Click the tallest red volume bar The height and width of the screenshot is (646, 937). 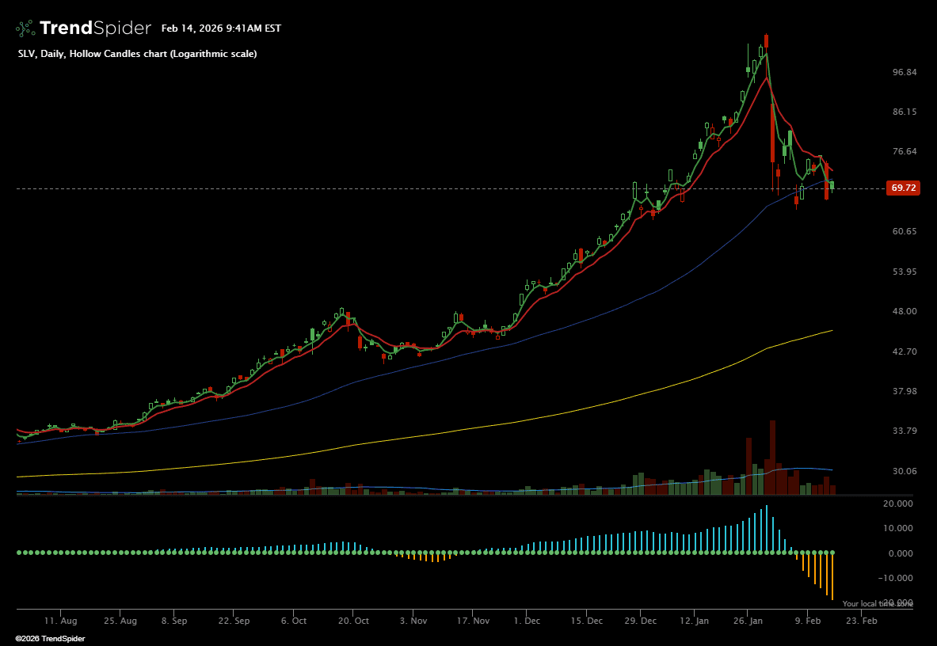(x=772, y=458)
